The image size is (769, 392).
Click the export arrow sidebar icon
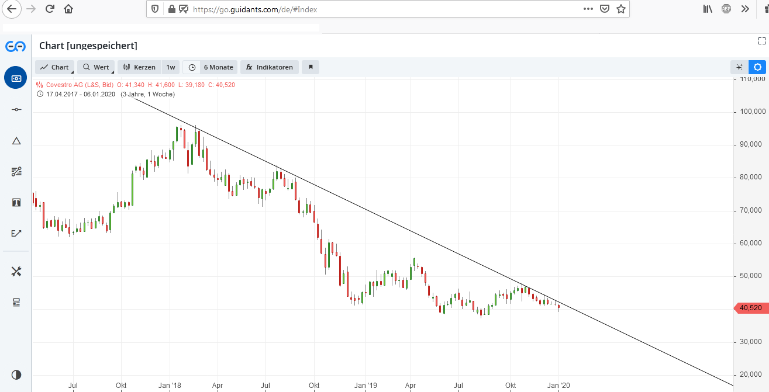click(x=16, y=233)
